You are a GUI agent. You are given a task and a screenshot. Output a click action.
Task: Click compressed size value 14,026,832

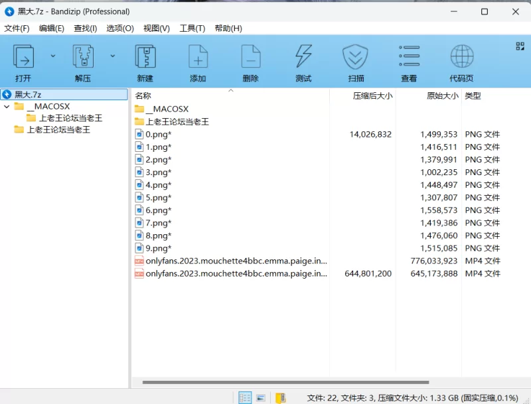(370, 135)
